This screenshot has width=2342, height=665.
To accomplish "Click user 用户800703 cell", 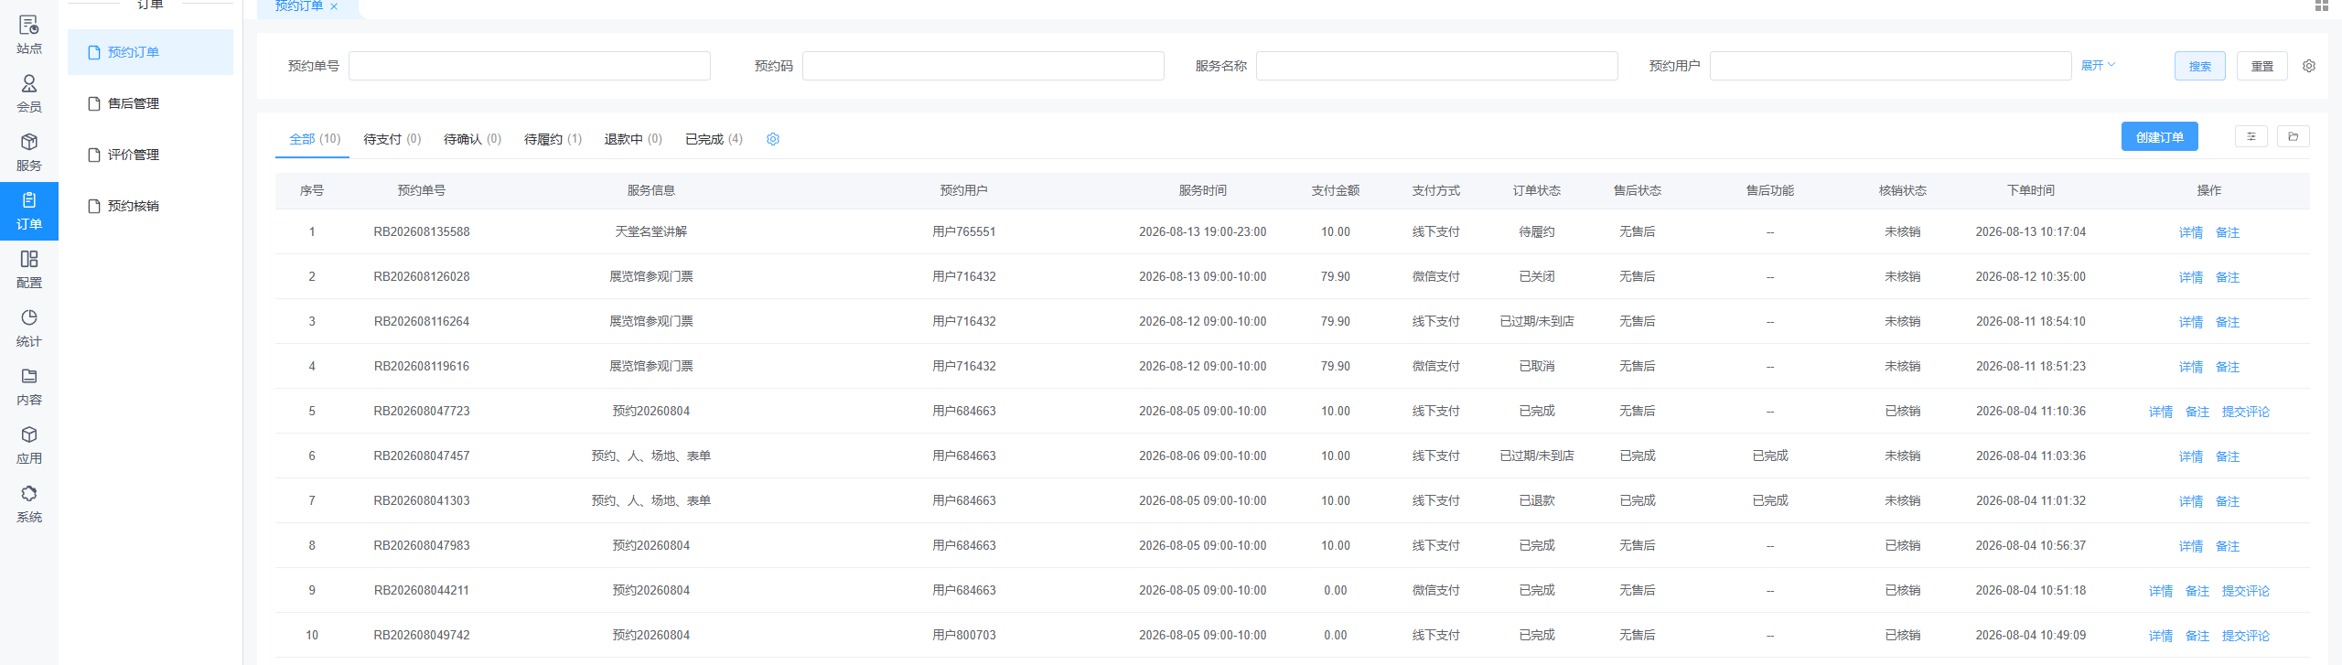I will point(964,635).
